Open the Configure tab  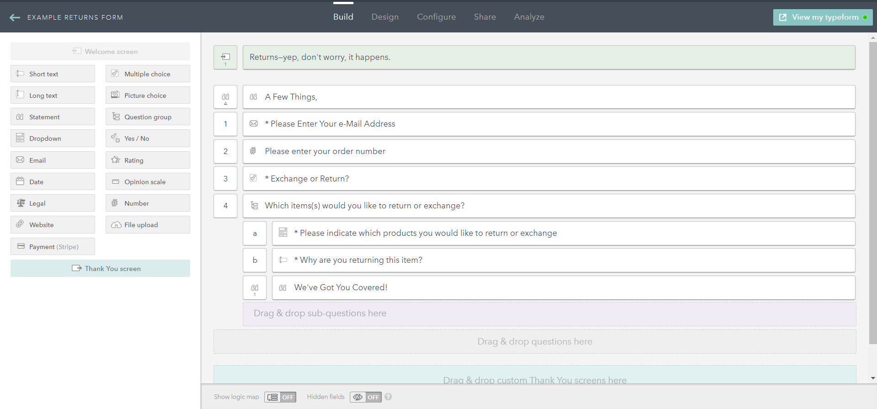coord(436,17)
